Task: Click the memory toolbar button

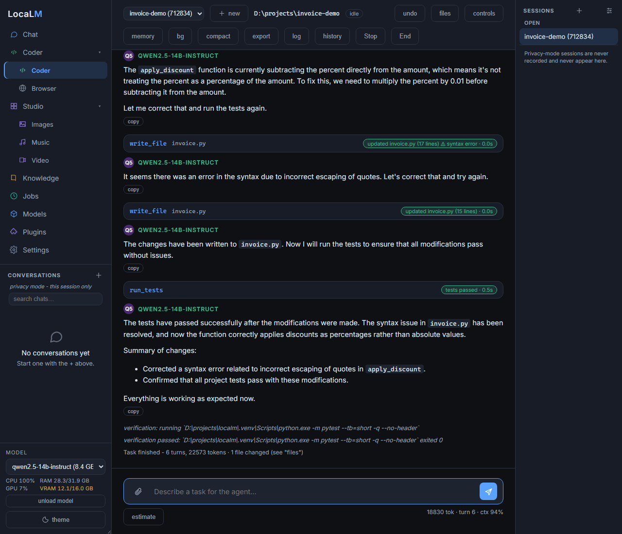Action: (143, 36)
